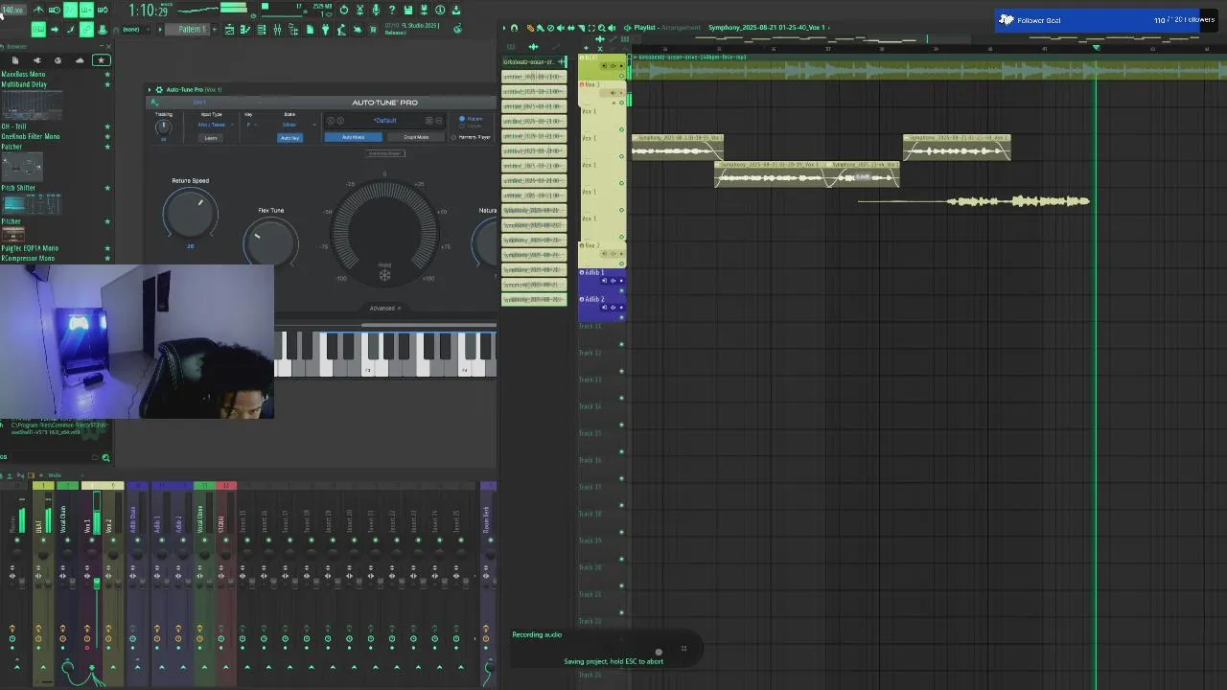Click the 140 tempo field
Screen dimensions: 1227x690
[14, 10]
